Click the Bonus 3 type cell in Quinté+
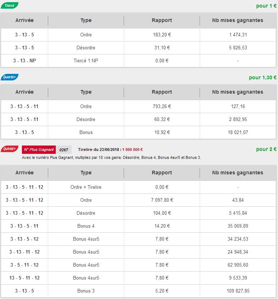Image resolution: width=278 pixels, height=299 pixels. click(x=86, y=291)
